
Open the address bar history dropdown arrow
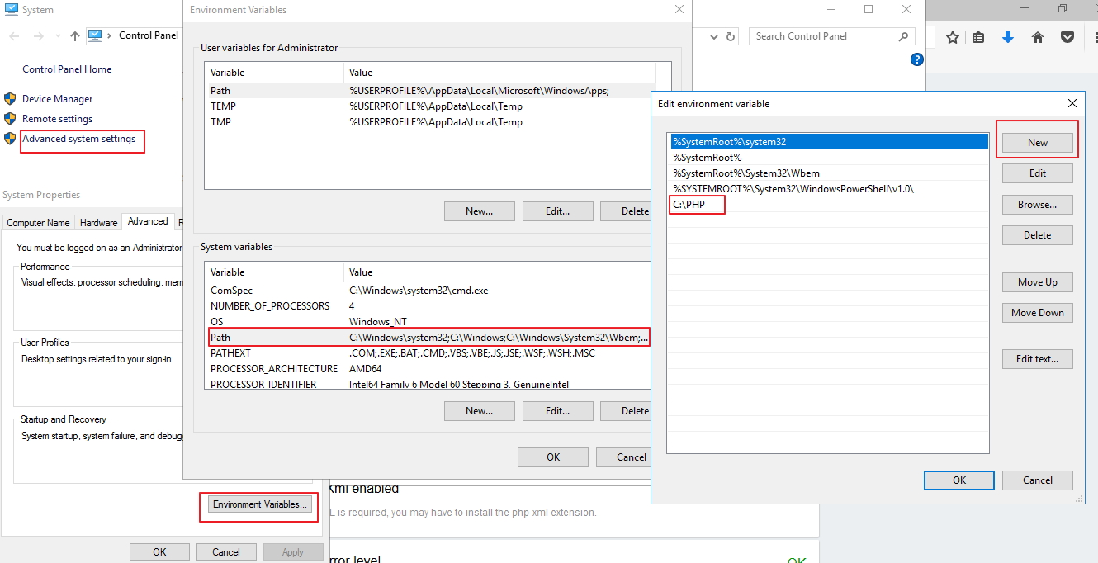click(x=715, y=36)
